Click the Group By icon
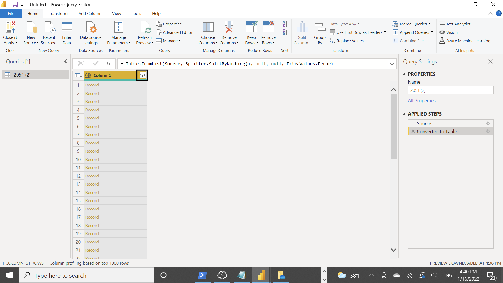Viewport: 503px width, 283px height. (x=320, y=27)
